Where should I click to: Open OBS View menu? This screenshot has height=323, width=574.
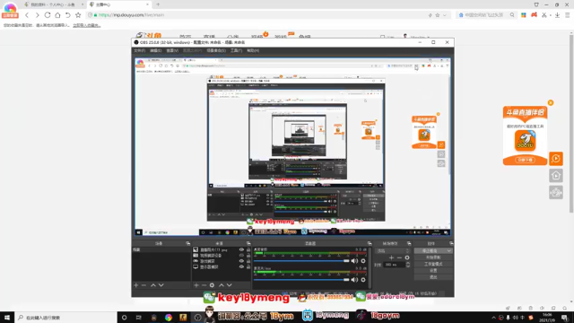pos(172,50)
